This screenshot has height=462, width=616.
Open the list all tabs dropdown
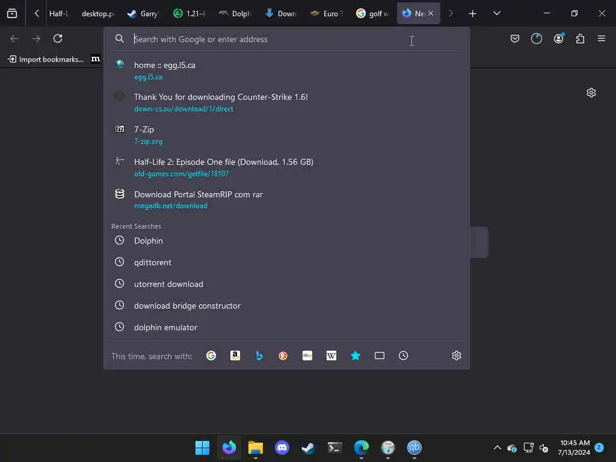(496, 13)
